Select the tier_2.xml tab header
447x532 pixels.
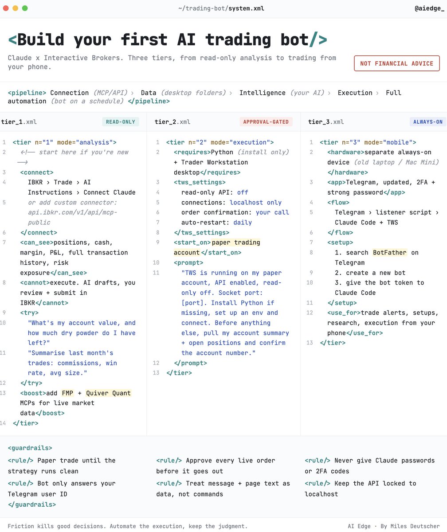173,121
